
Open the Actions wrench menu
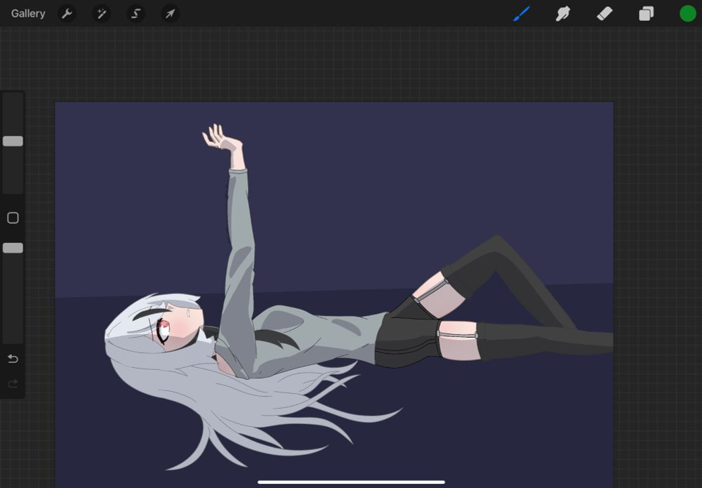point(67,13)
